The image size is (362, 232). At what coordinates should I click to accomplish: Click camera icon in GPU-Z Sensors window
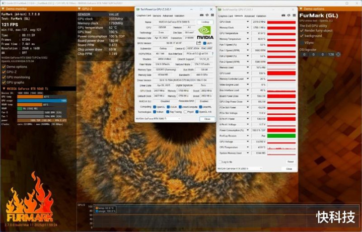click(x=283, y=16)
